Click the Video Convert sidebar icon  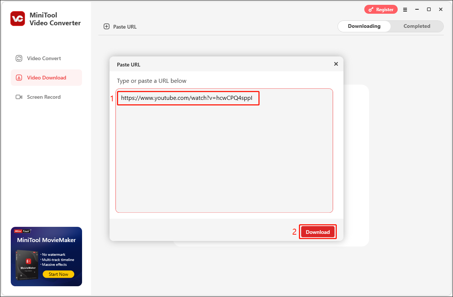[19, 58]
